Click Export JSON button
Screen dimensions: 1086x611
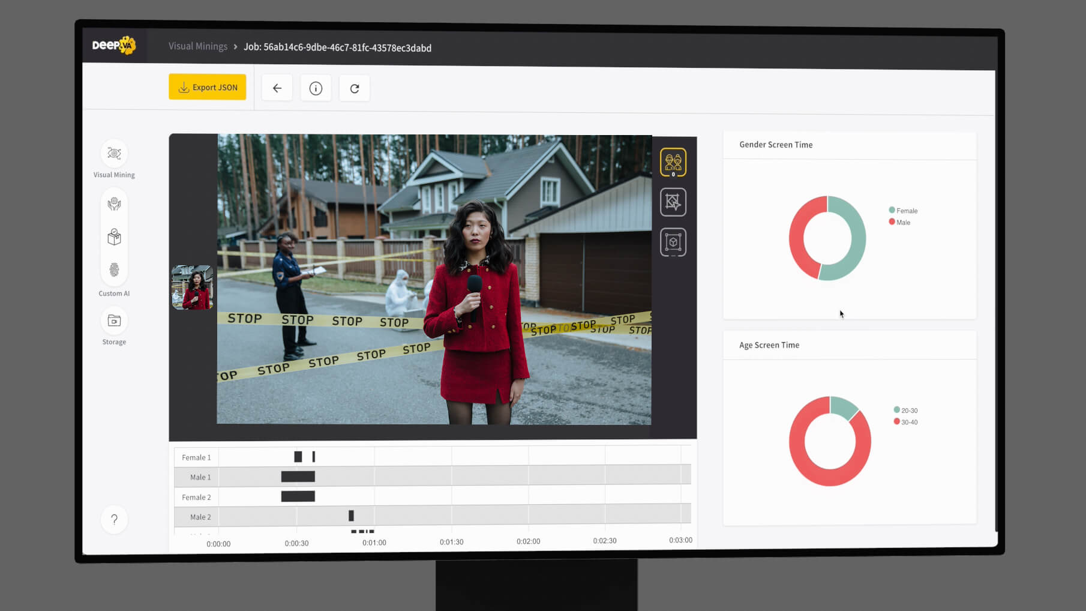[208, 88]
